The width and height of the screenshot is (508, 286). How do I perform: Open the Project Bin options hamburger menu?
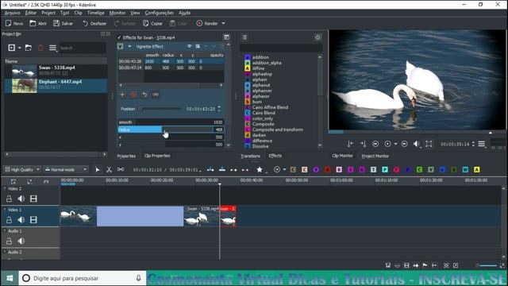[53, 48]
